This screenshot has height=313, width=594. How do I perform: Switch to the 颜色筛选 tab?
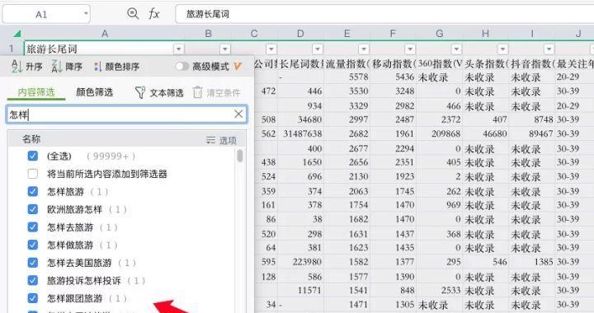[94, 92]
